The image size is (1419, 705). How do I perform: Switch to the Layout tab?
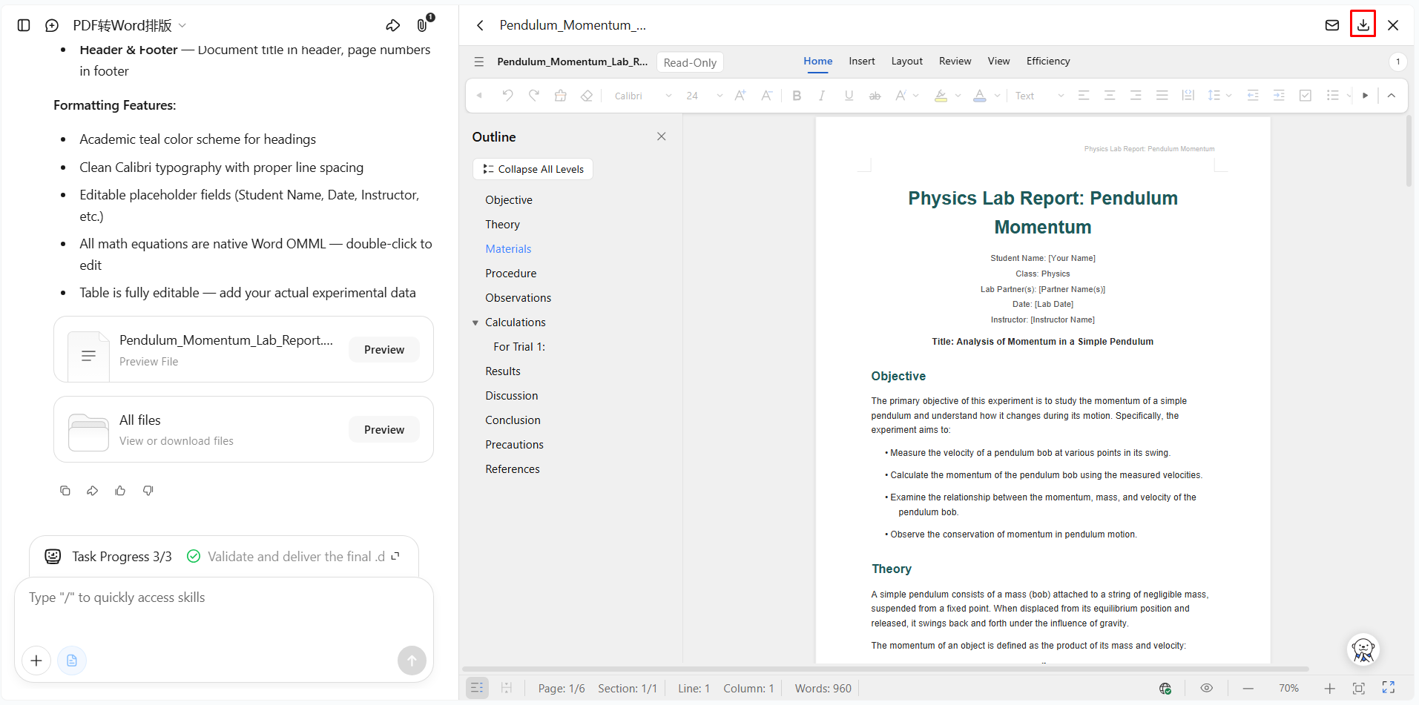coord(907,62)
